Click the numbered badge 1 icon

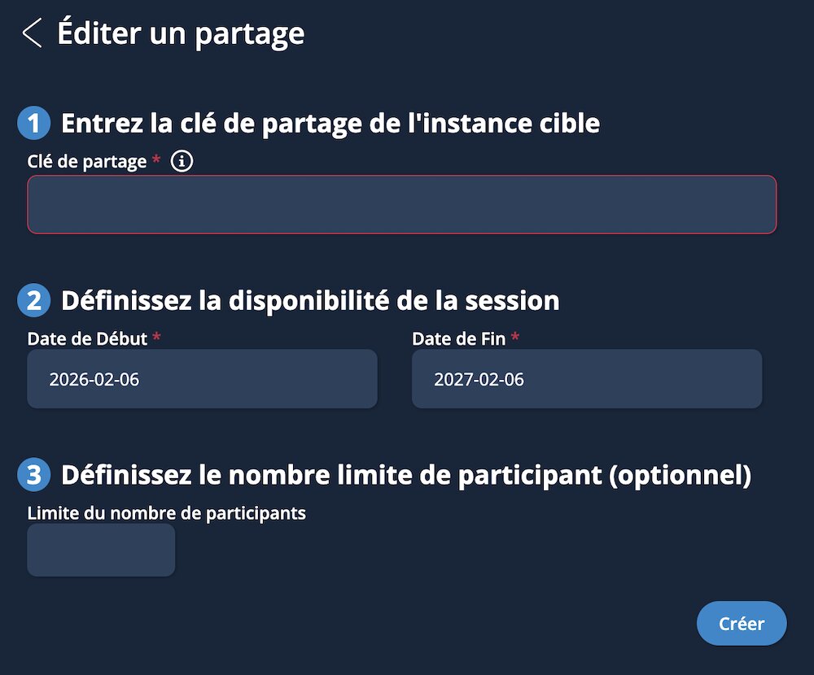33,124
